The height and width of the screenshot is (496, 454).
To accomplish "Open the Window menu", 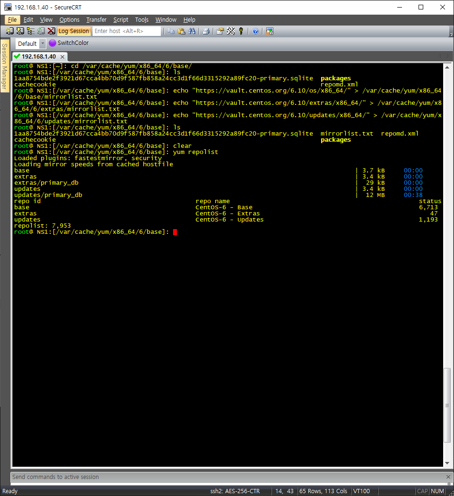I will pyautogui.click(x=166, y=20).
